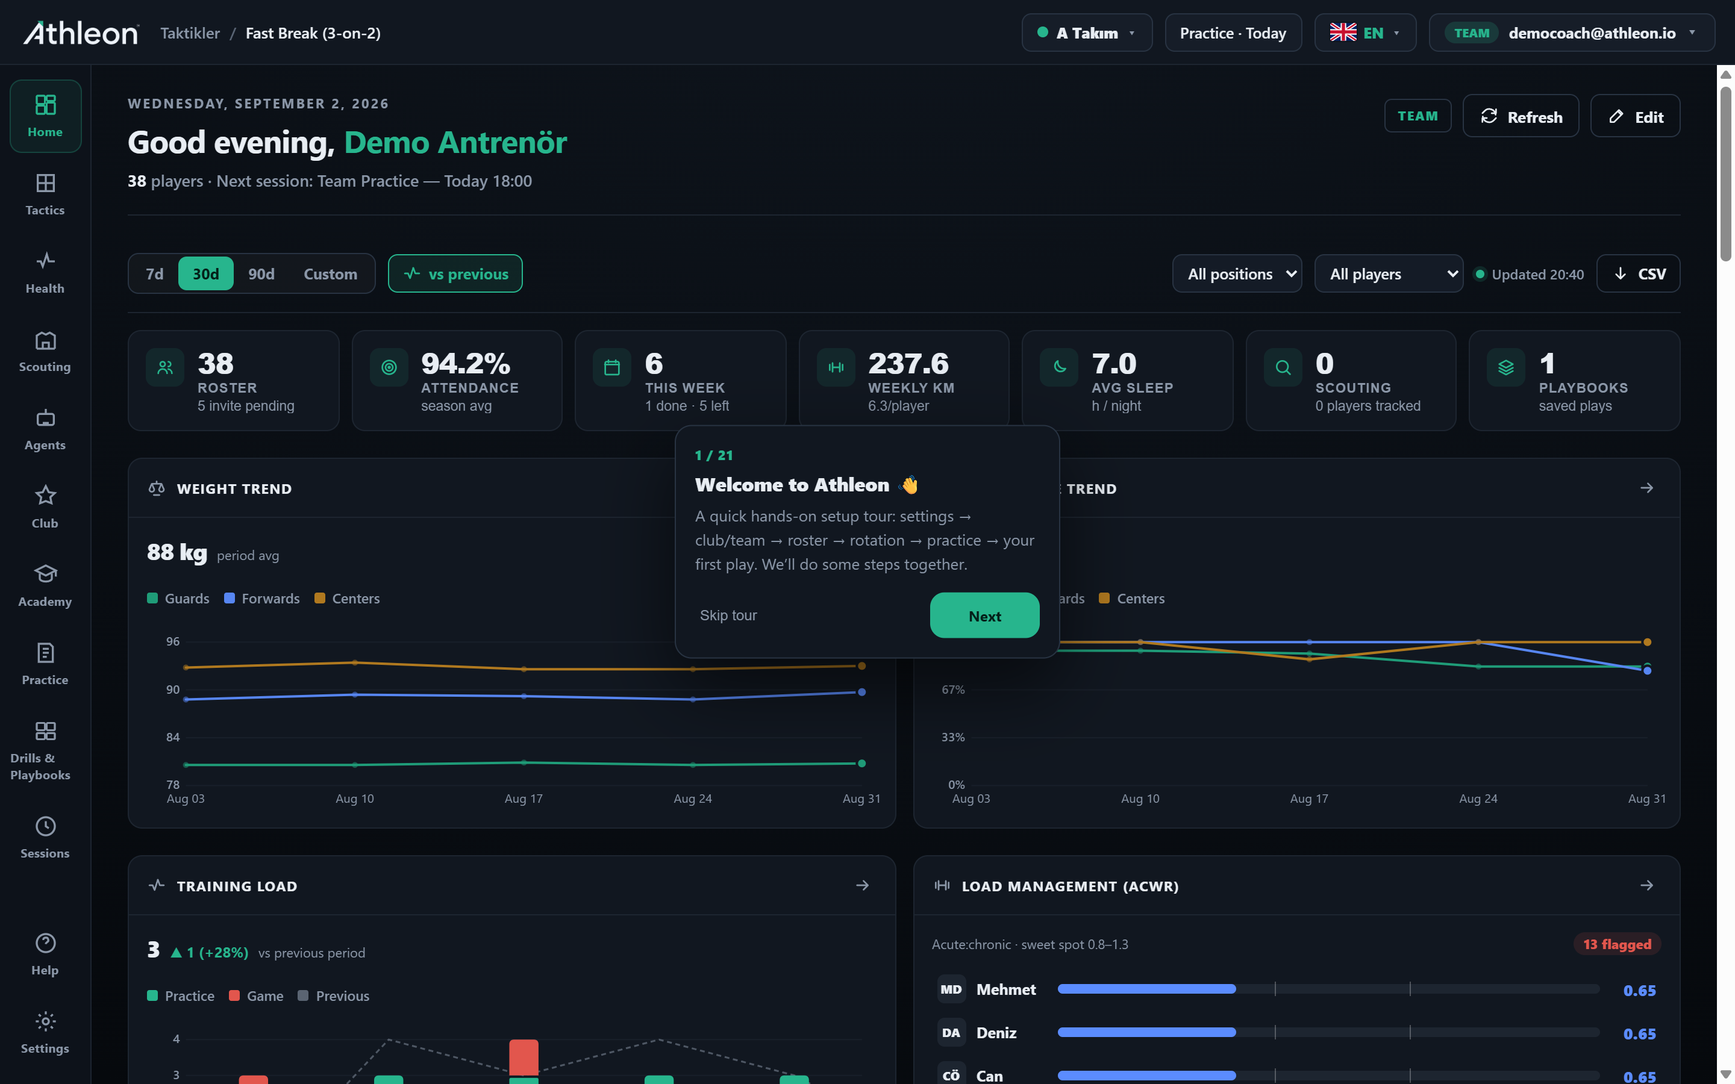Toggle the vs previous comparison
Image resolution: width=1735 pixels, height=1084 pixels.
455,273
